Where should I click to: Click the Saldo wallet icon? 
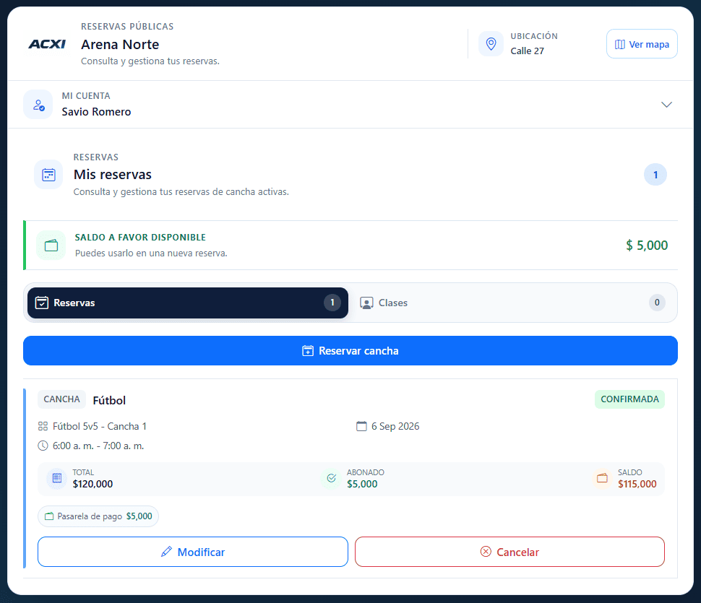(x=602, y=478)
